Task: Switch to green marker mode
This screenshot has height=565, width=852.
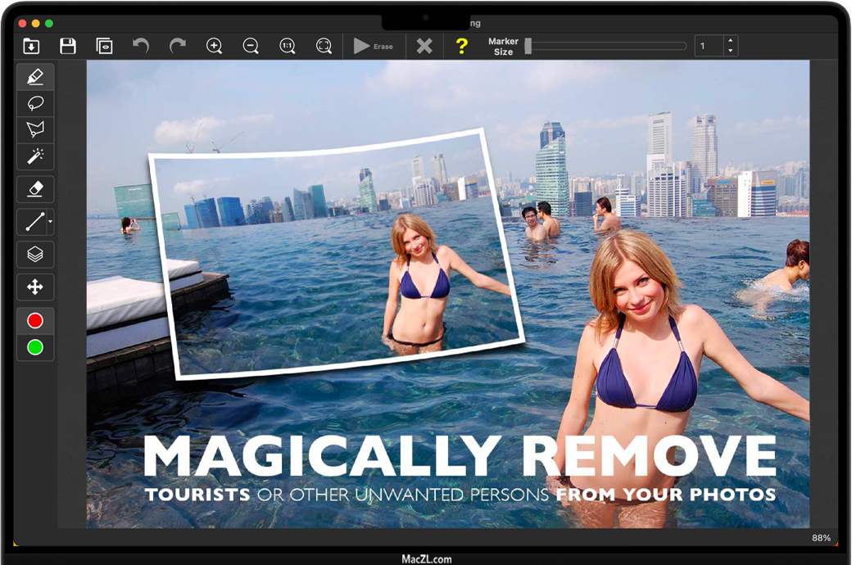Action: [x=35, y=348]
